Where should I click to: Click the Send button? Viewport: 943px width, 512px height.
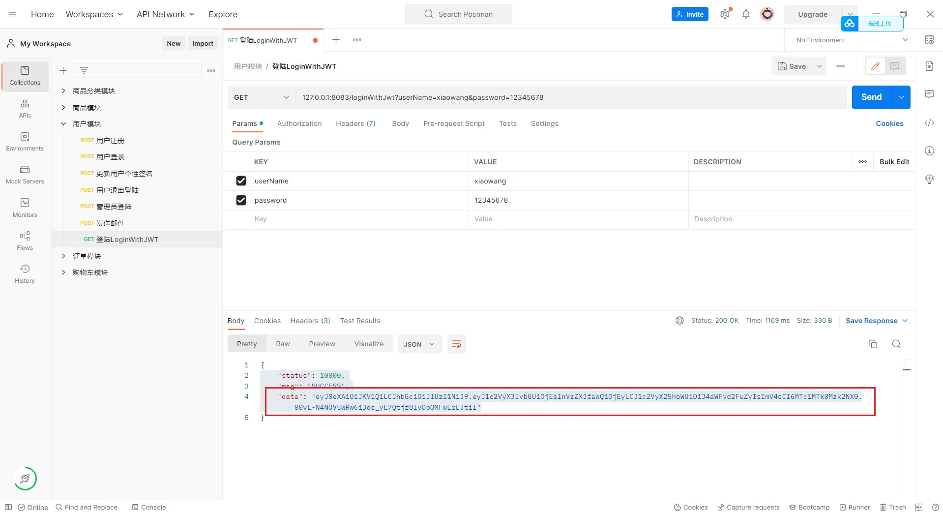click(871, 97)
